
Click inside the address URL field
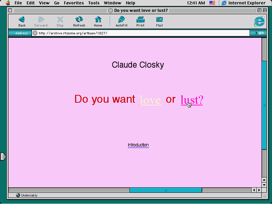pos(141,33)
